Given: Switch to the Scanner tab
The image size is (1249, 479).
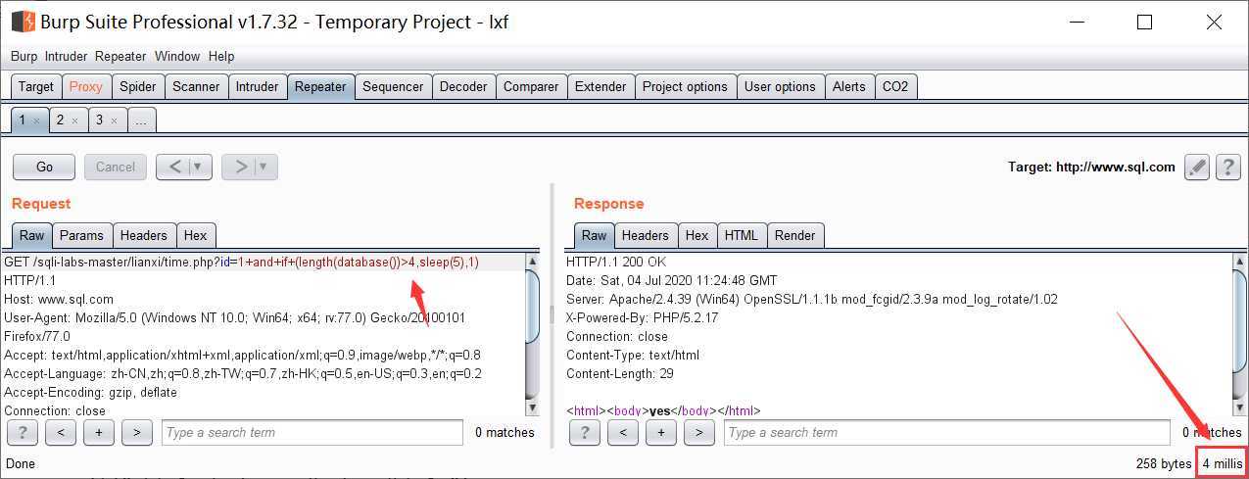Looking at the screenshot, I should coord(196,86).
